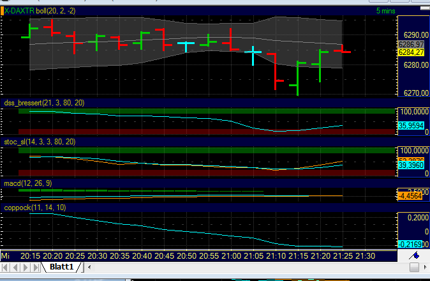Click the lowest green price bar at 21:15
Screen dimensions: 430x281
coord(298,78)
